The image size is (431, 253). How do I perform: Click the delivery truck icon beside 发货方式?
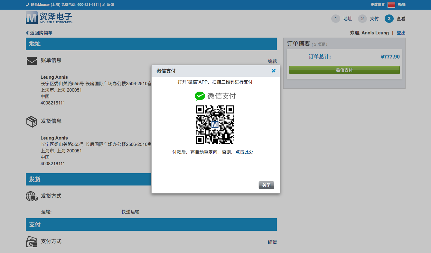click(x=31, y=196)
